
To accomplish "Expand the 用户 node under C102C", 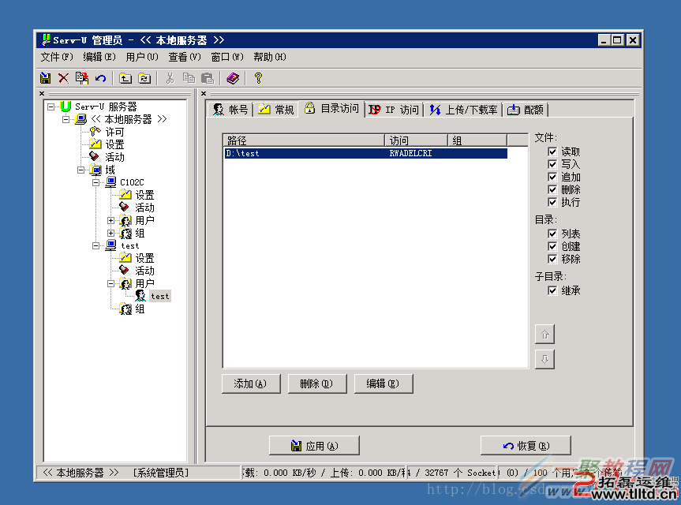I will [111, 221].
